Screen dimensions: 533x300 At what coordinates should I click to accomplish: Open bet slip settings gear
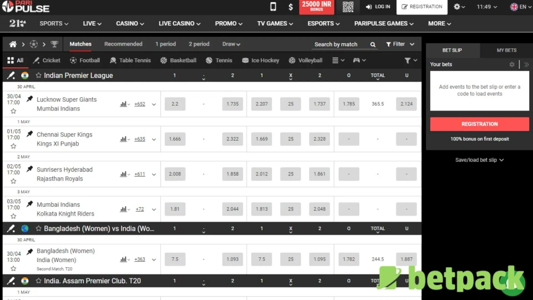pos(512,64)
